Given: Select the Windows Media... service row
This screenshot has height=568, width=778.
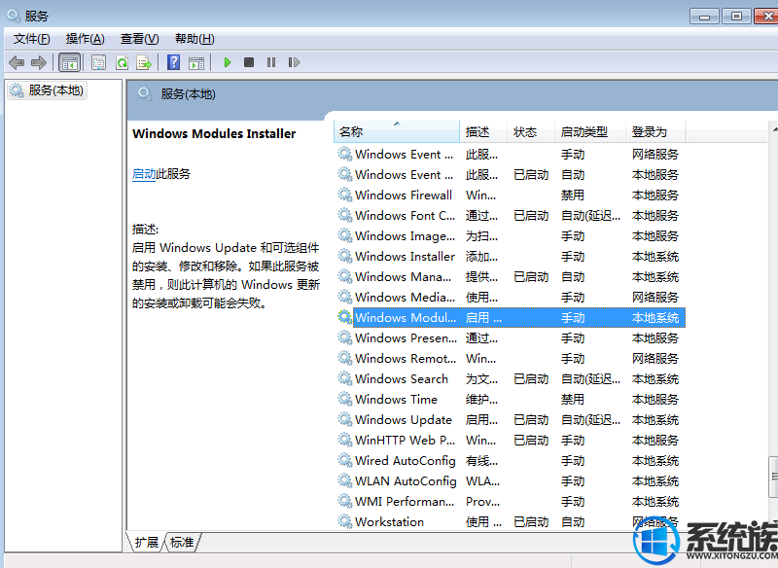Looking at the screenshot, I should click(x=510, y=298).
